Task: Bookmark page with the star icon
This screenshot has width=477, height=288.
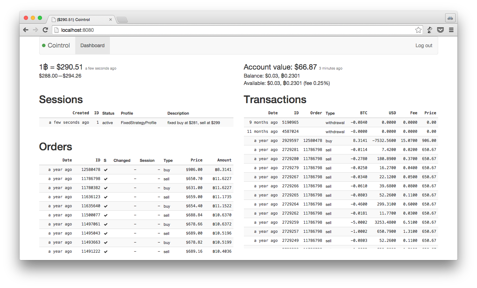Action: [x=418, y=30]
